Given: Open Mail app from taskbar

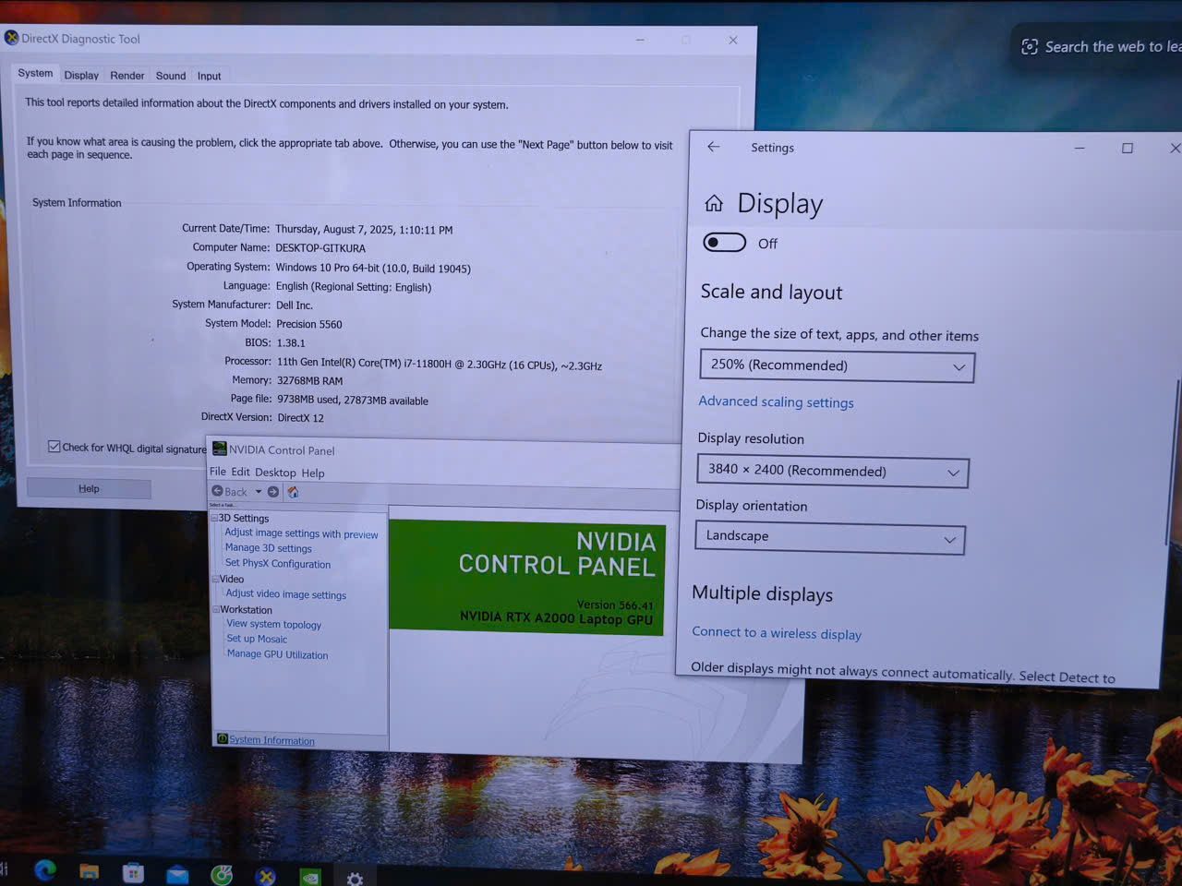Looking at the screenshot, I should pos(177,874).
